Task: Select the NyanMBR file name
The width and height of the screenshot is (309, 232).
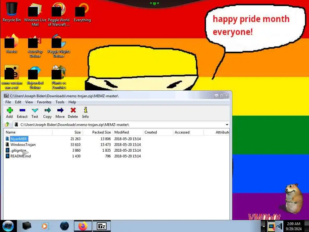Action: pyautogui.click(x=18, y=139)
